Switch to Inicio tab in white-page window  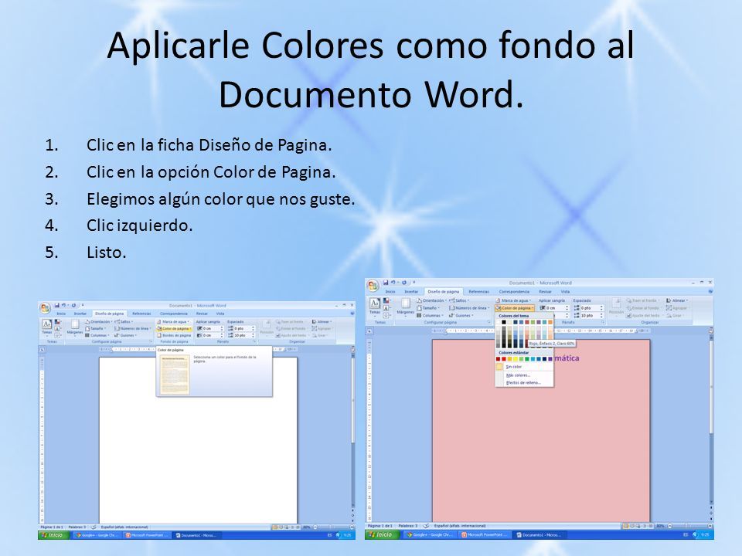coord(61,314)
